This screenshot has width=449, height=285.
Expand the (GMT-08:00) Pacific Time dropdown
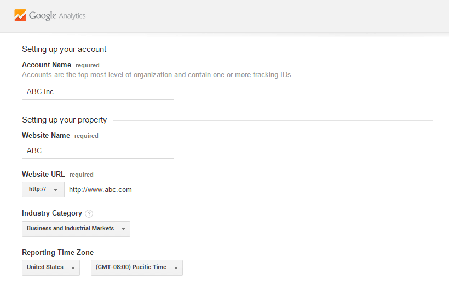[x=136, y=267]
